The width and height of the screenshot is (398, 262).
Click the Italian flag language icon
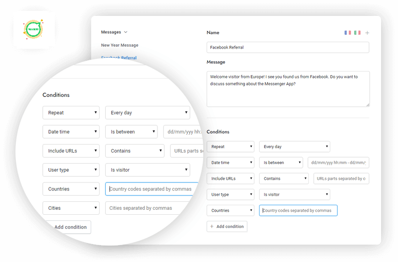click(x=357, y=33)
